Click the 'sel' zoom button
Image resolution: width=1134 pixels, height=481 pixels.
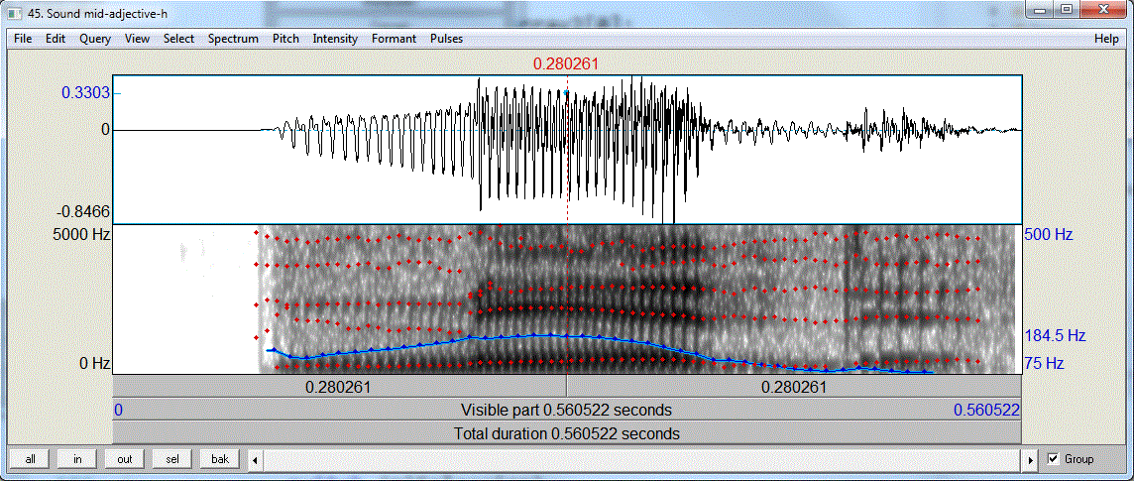coord(172,458)
